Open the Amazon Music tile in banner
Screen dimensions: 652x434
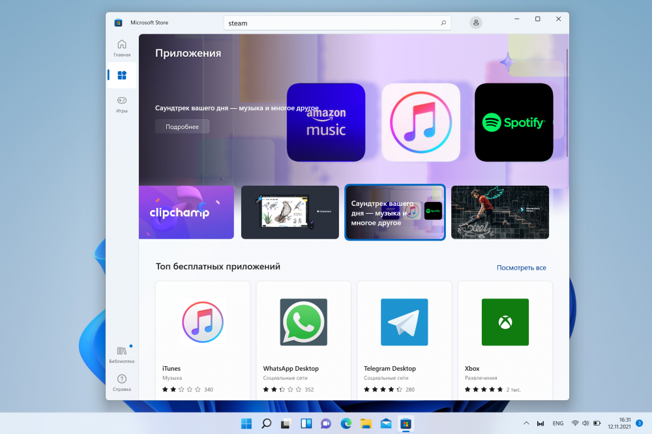326,123
